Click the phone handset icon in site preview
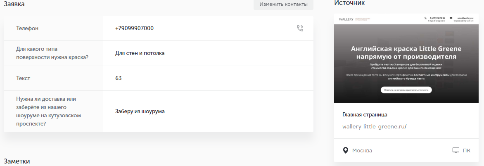The image size is (484, 166). point(425,18)
